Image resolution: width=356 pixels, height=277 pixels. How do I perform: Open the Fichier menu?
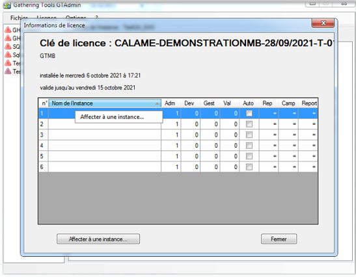click(x=19, y=18)
